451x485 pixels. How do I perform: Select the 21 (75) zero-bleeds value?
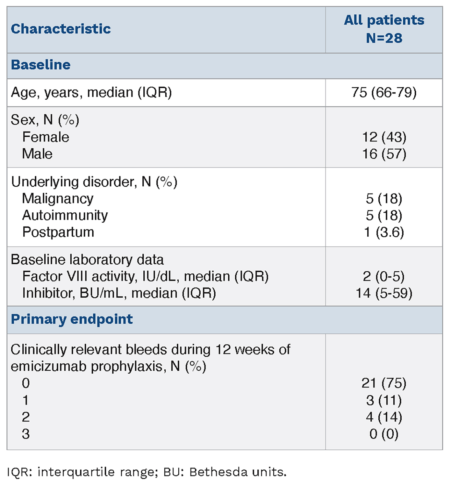(x=384, y=383)
